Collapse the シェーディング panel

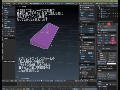[x=84, y=64]
